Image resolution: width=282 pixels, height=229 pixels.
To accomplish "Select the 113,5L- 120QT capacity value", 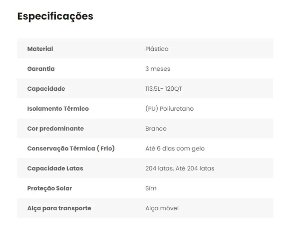I will click(164, 89).
